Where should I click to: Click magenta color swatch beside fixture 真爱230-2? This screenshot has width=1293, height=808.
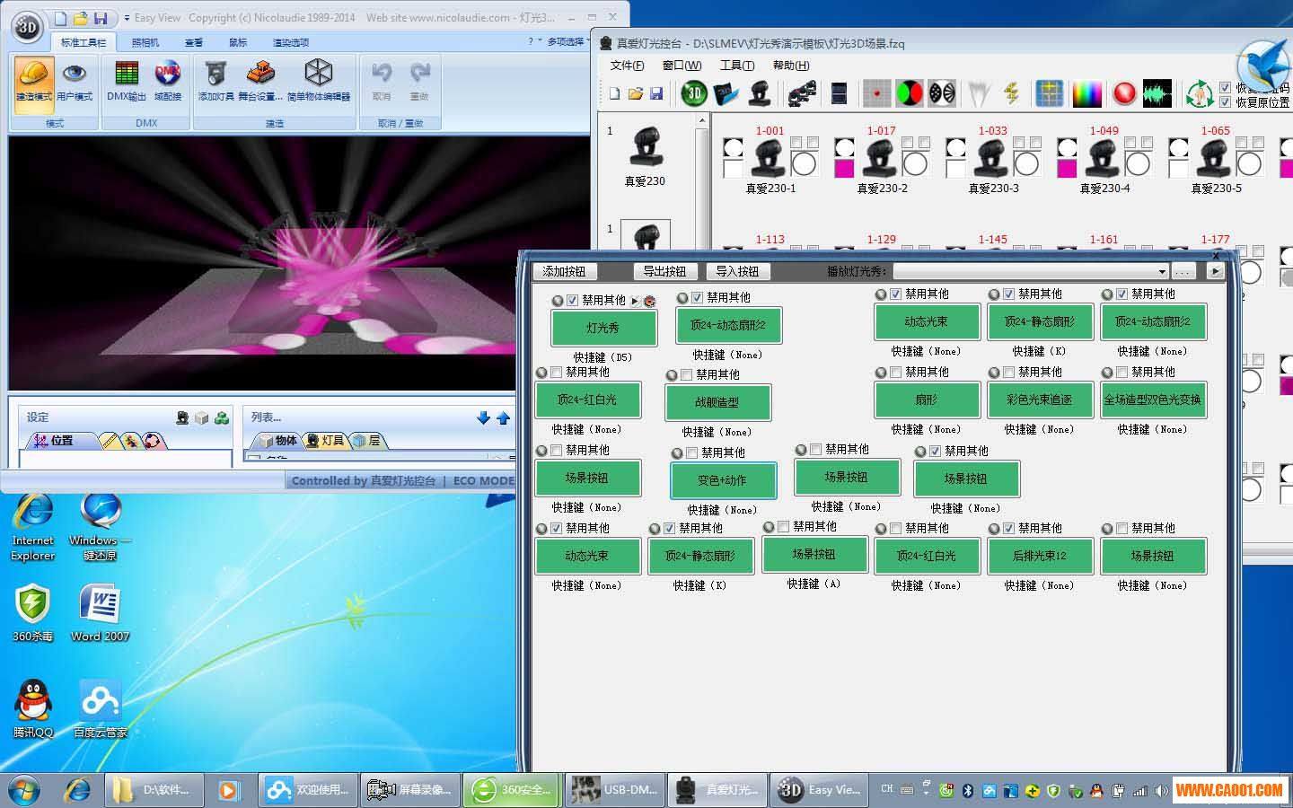[844, 167]
